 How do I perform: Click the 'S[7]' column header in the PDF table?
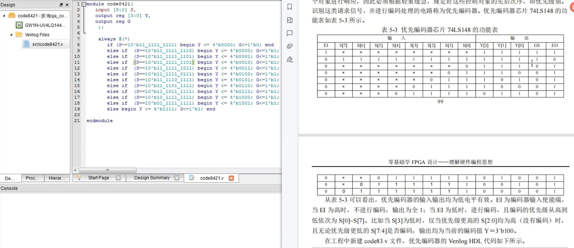tap(343, 46)
